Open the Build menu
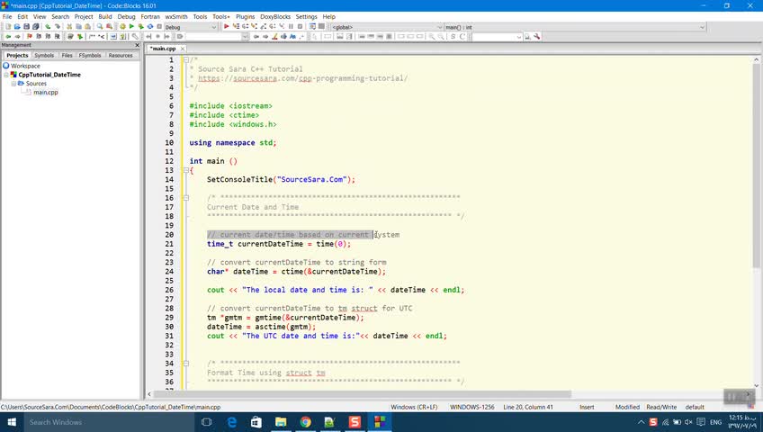 point(105,16)
